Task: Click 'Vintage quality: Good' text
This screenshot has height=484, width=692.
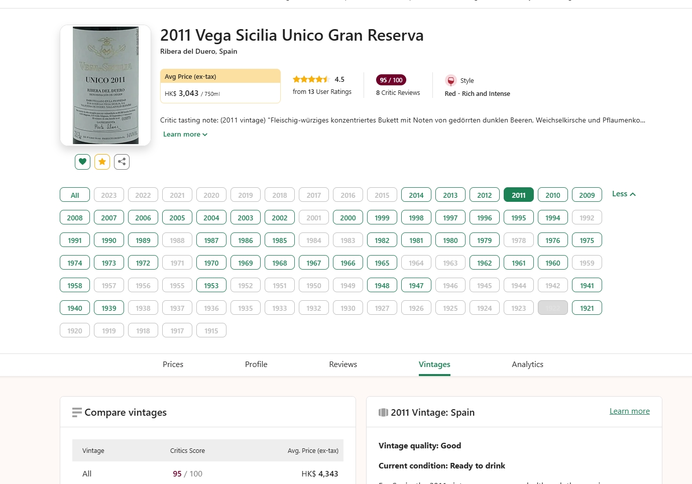Action: (420, 445)
